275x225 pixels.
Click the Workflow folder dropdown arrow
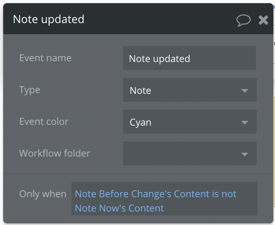coord(245,154)
